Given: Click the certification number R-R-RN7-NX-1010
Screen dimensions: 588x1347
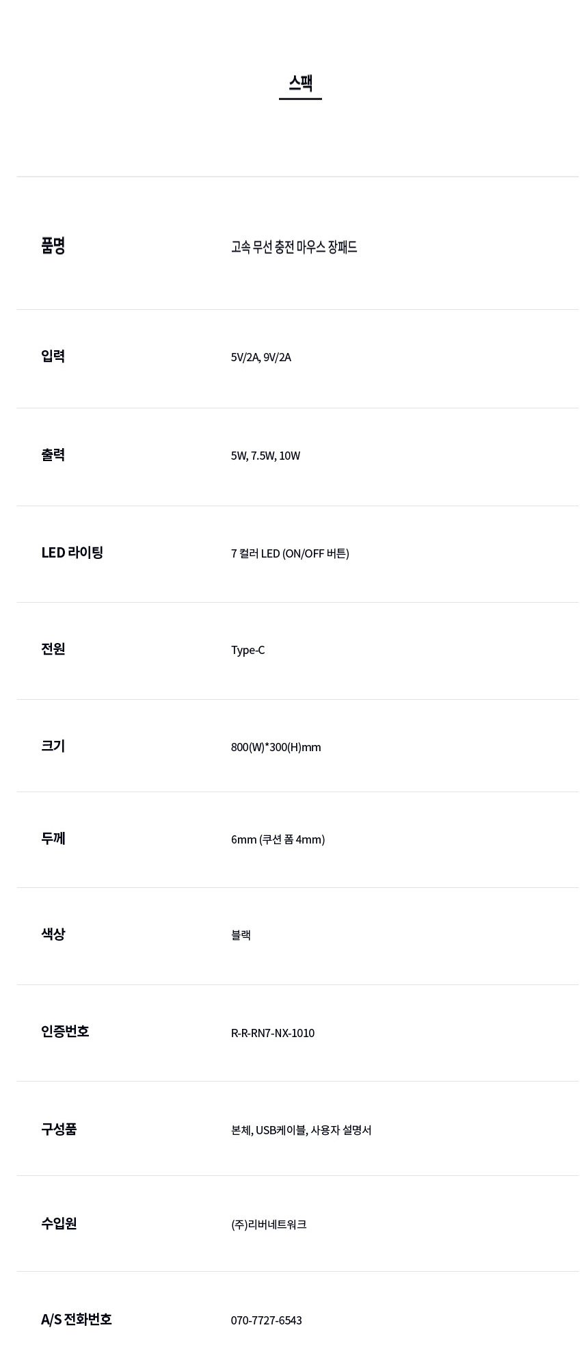Looking at the screenshot, I should click(273, 1033).
